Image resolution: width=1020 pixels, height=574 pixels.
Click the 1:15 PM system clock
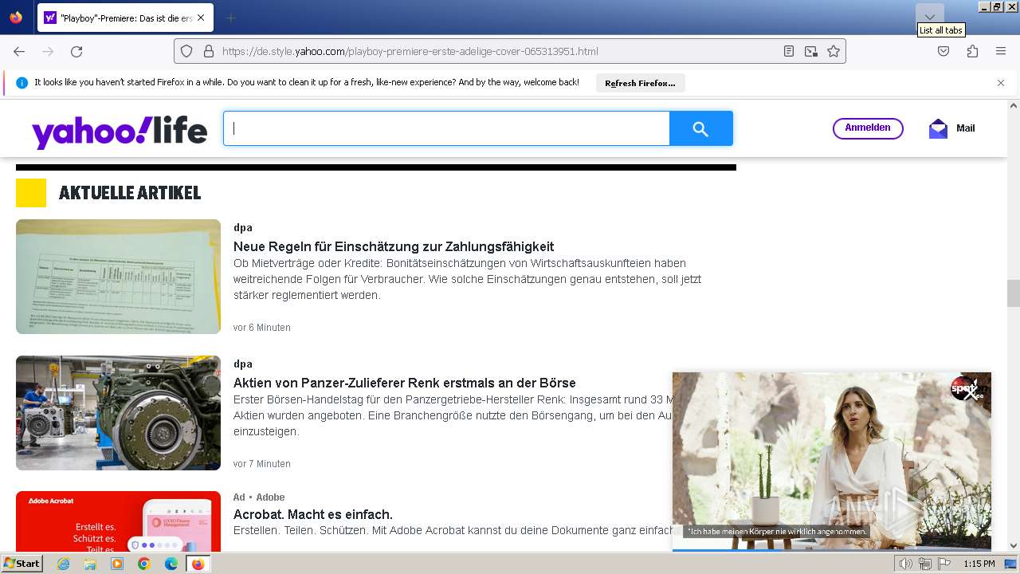click(x=979, y=564)
